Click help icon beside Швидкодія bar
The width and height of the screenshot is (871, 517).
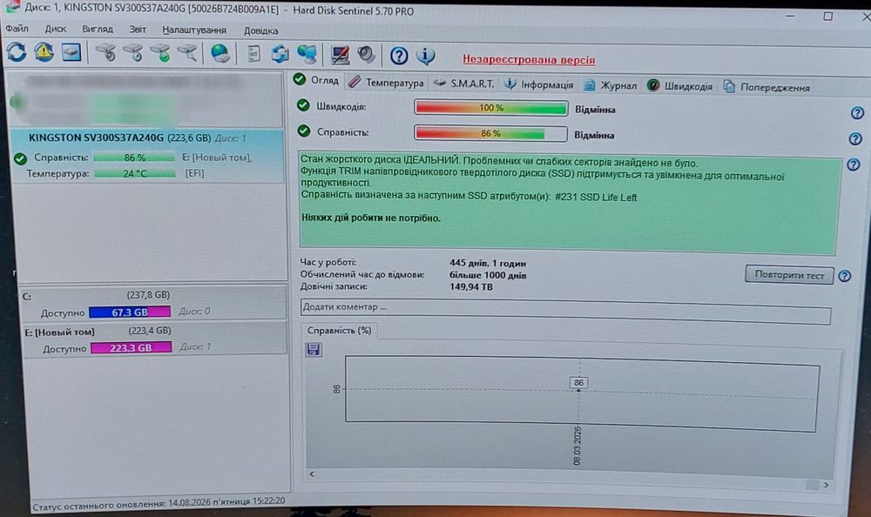857,113
